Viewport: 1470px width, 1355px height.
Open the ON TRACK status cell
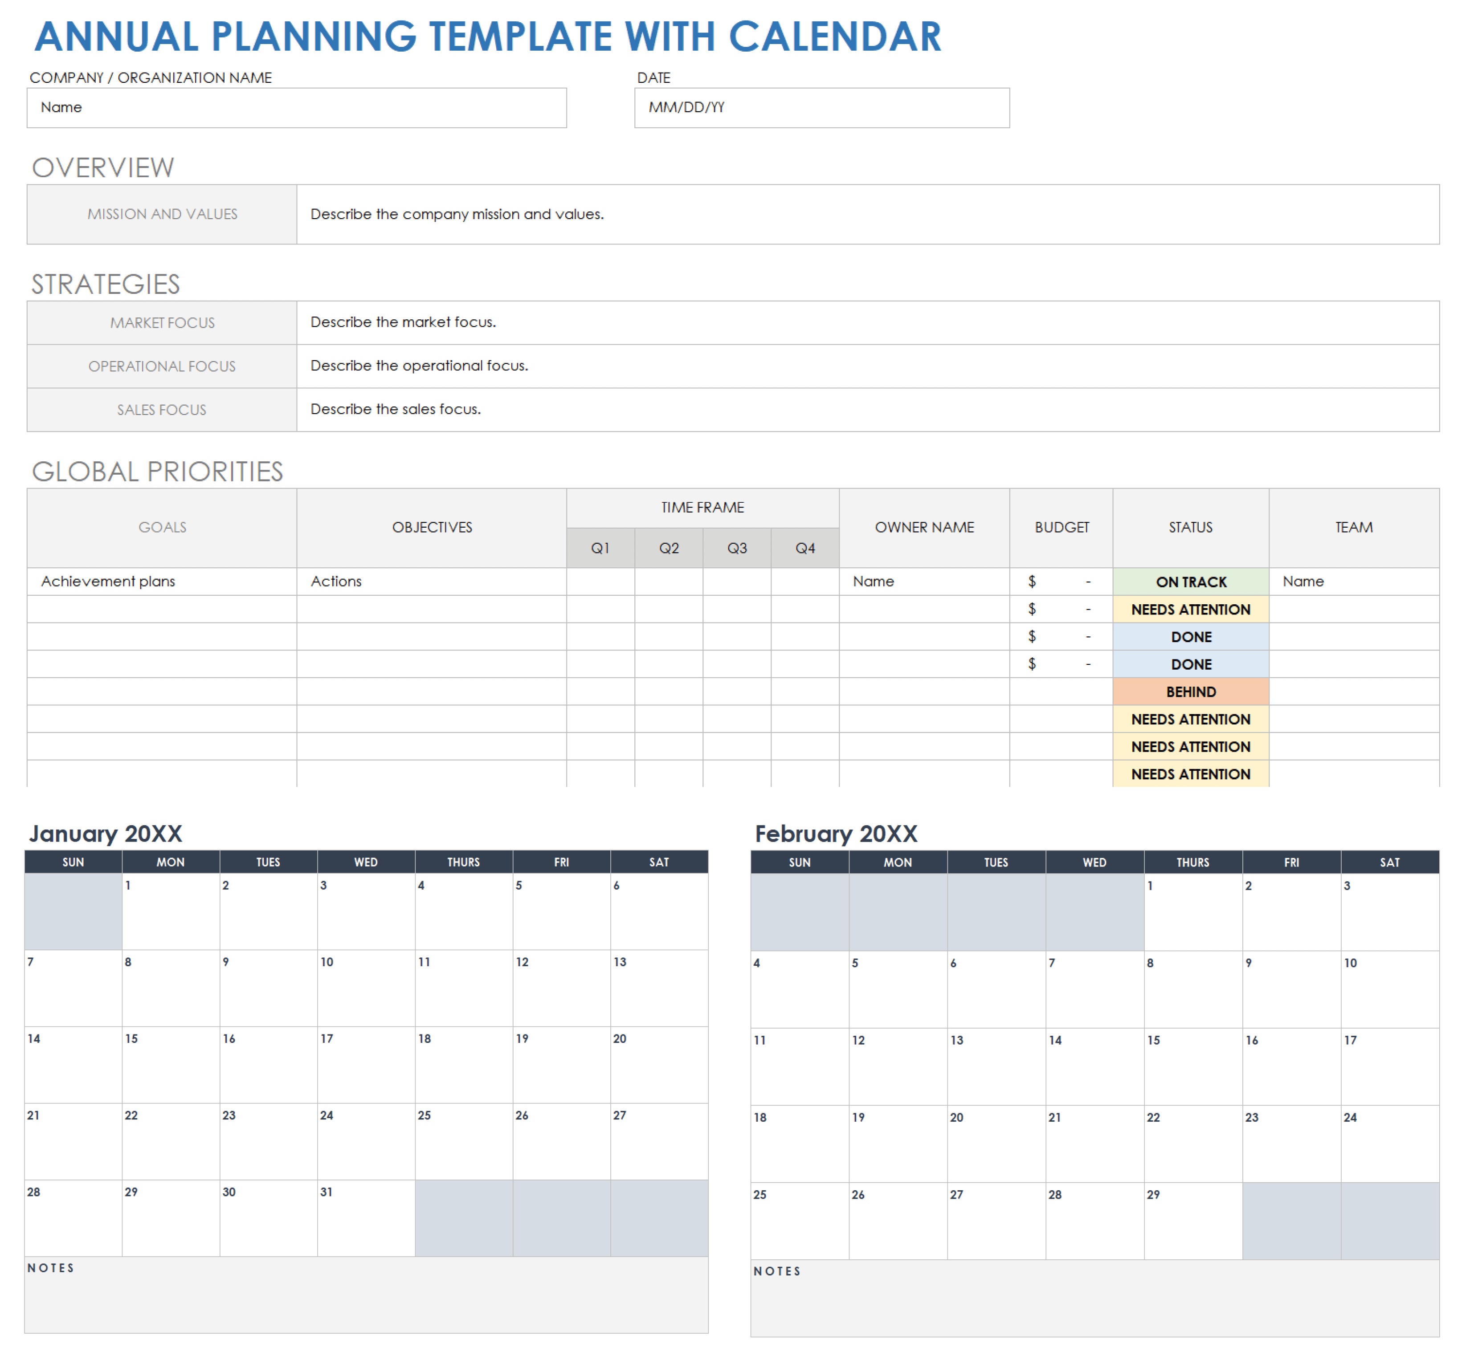[1191, 582]
